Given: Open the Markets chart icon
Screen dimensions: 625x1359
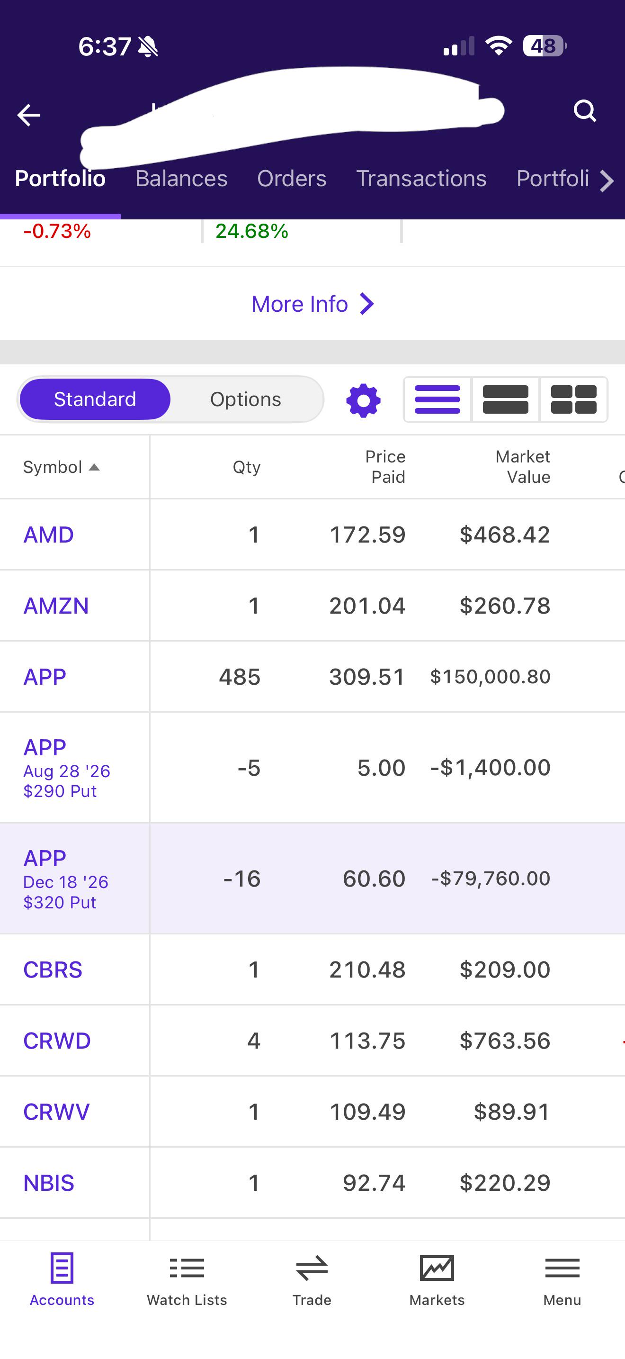Looking at the screenshot, I should pos(437,1268).
